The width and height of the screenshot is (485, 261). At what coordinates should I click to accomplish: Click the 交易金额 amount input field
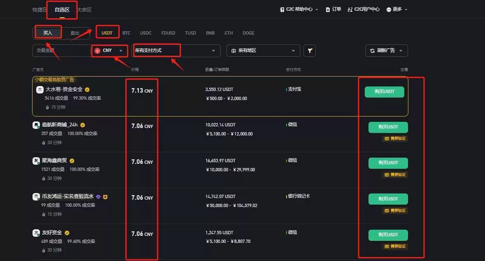(x=61, y=50)
